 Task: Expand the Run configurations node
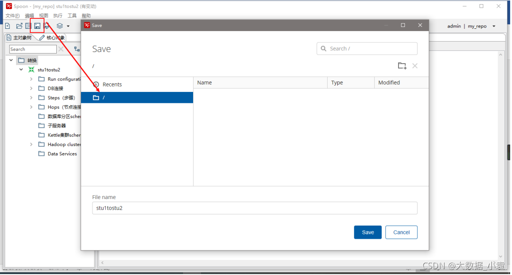[x=32, y=79]
